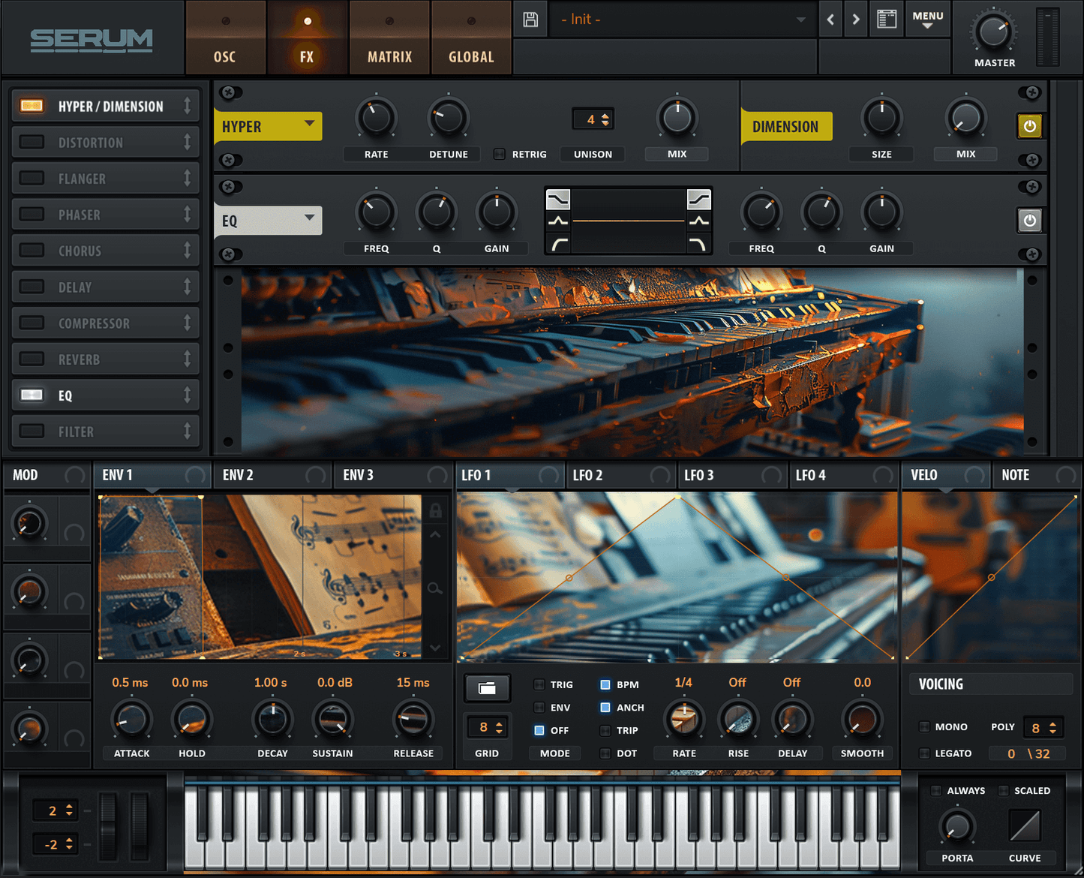Switch to the GLOBAL tab
The height and width of the screenshot is (878, 1084).
(471, 38)
